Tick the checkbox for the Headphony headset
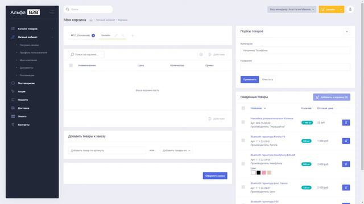The width and height of the screenshot is (364, 204). point(243,164)
